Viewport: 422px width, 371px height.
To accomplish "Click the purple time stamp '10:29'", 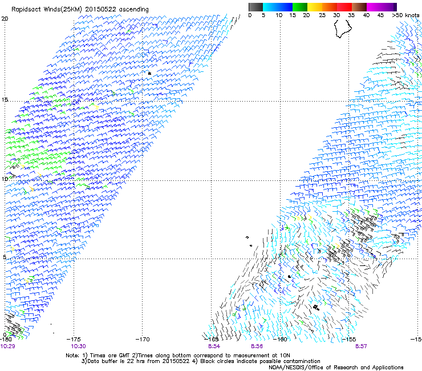I will [7, 346].
